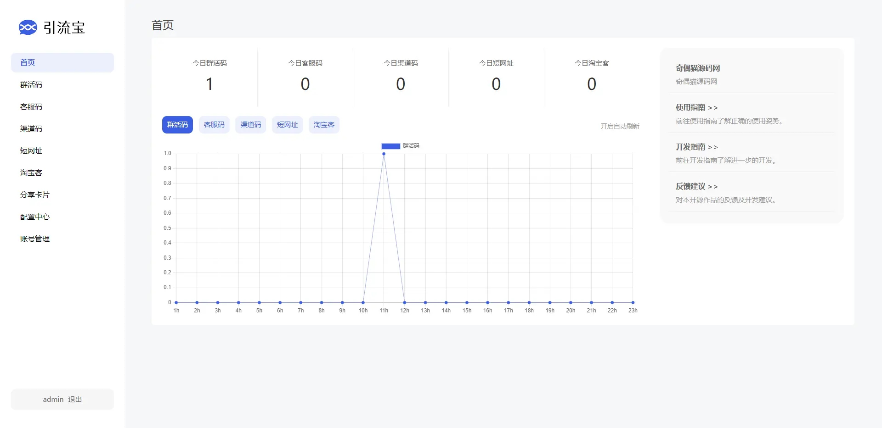The width and height of the screenshot is (882, 428).
Task: Show 淘宝客 chart tab
Action: (x=324, y=125)
